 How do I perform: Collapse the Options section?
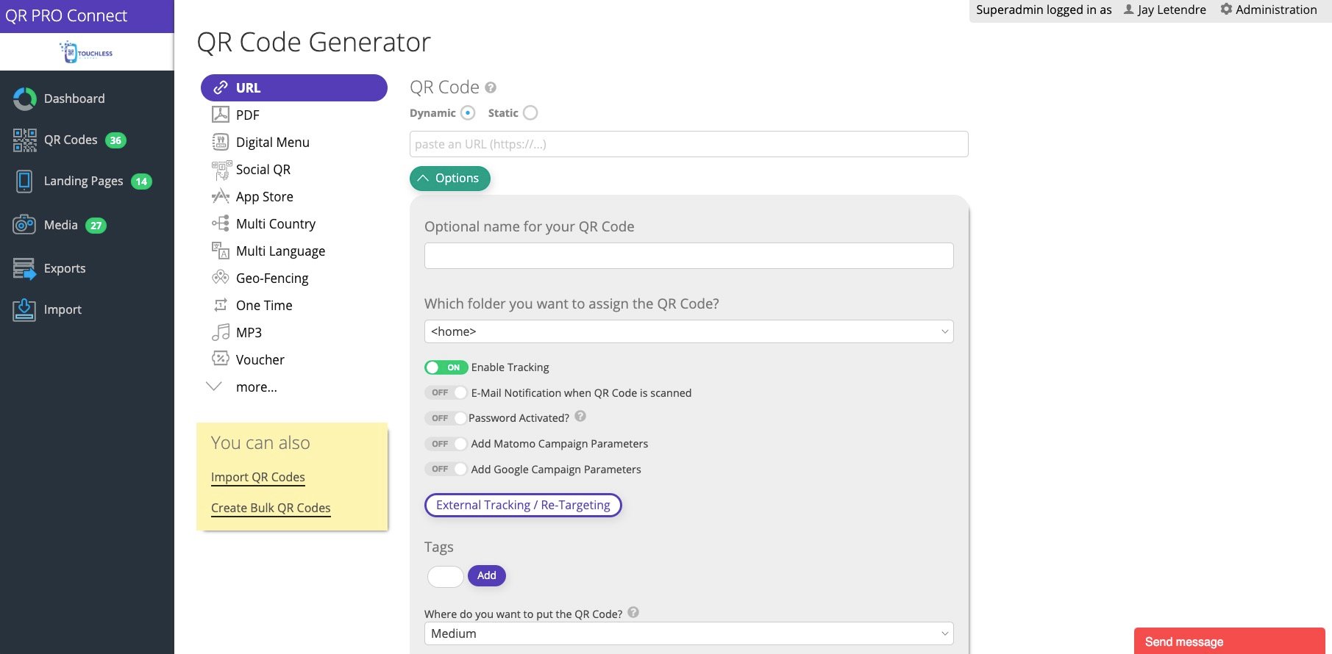point(449,179)
